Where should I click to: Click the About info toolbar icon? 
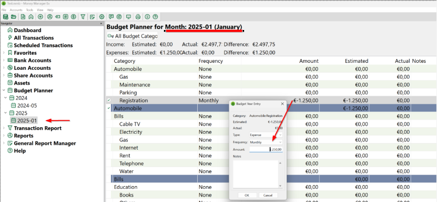coord(147,17)
